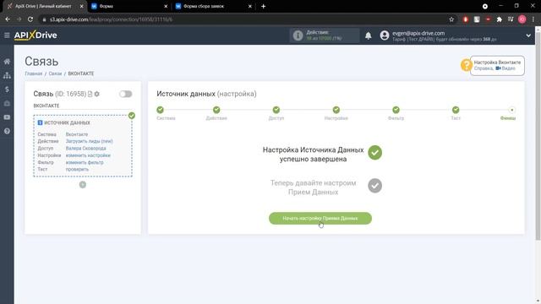Open Справка help link
Screen dimensions: 541x304
click(484, 68)
